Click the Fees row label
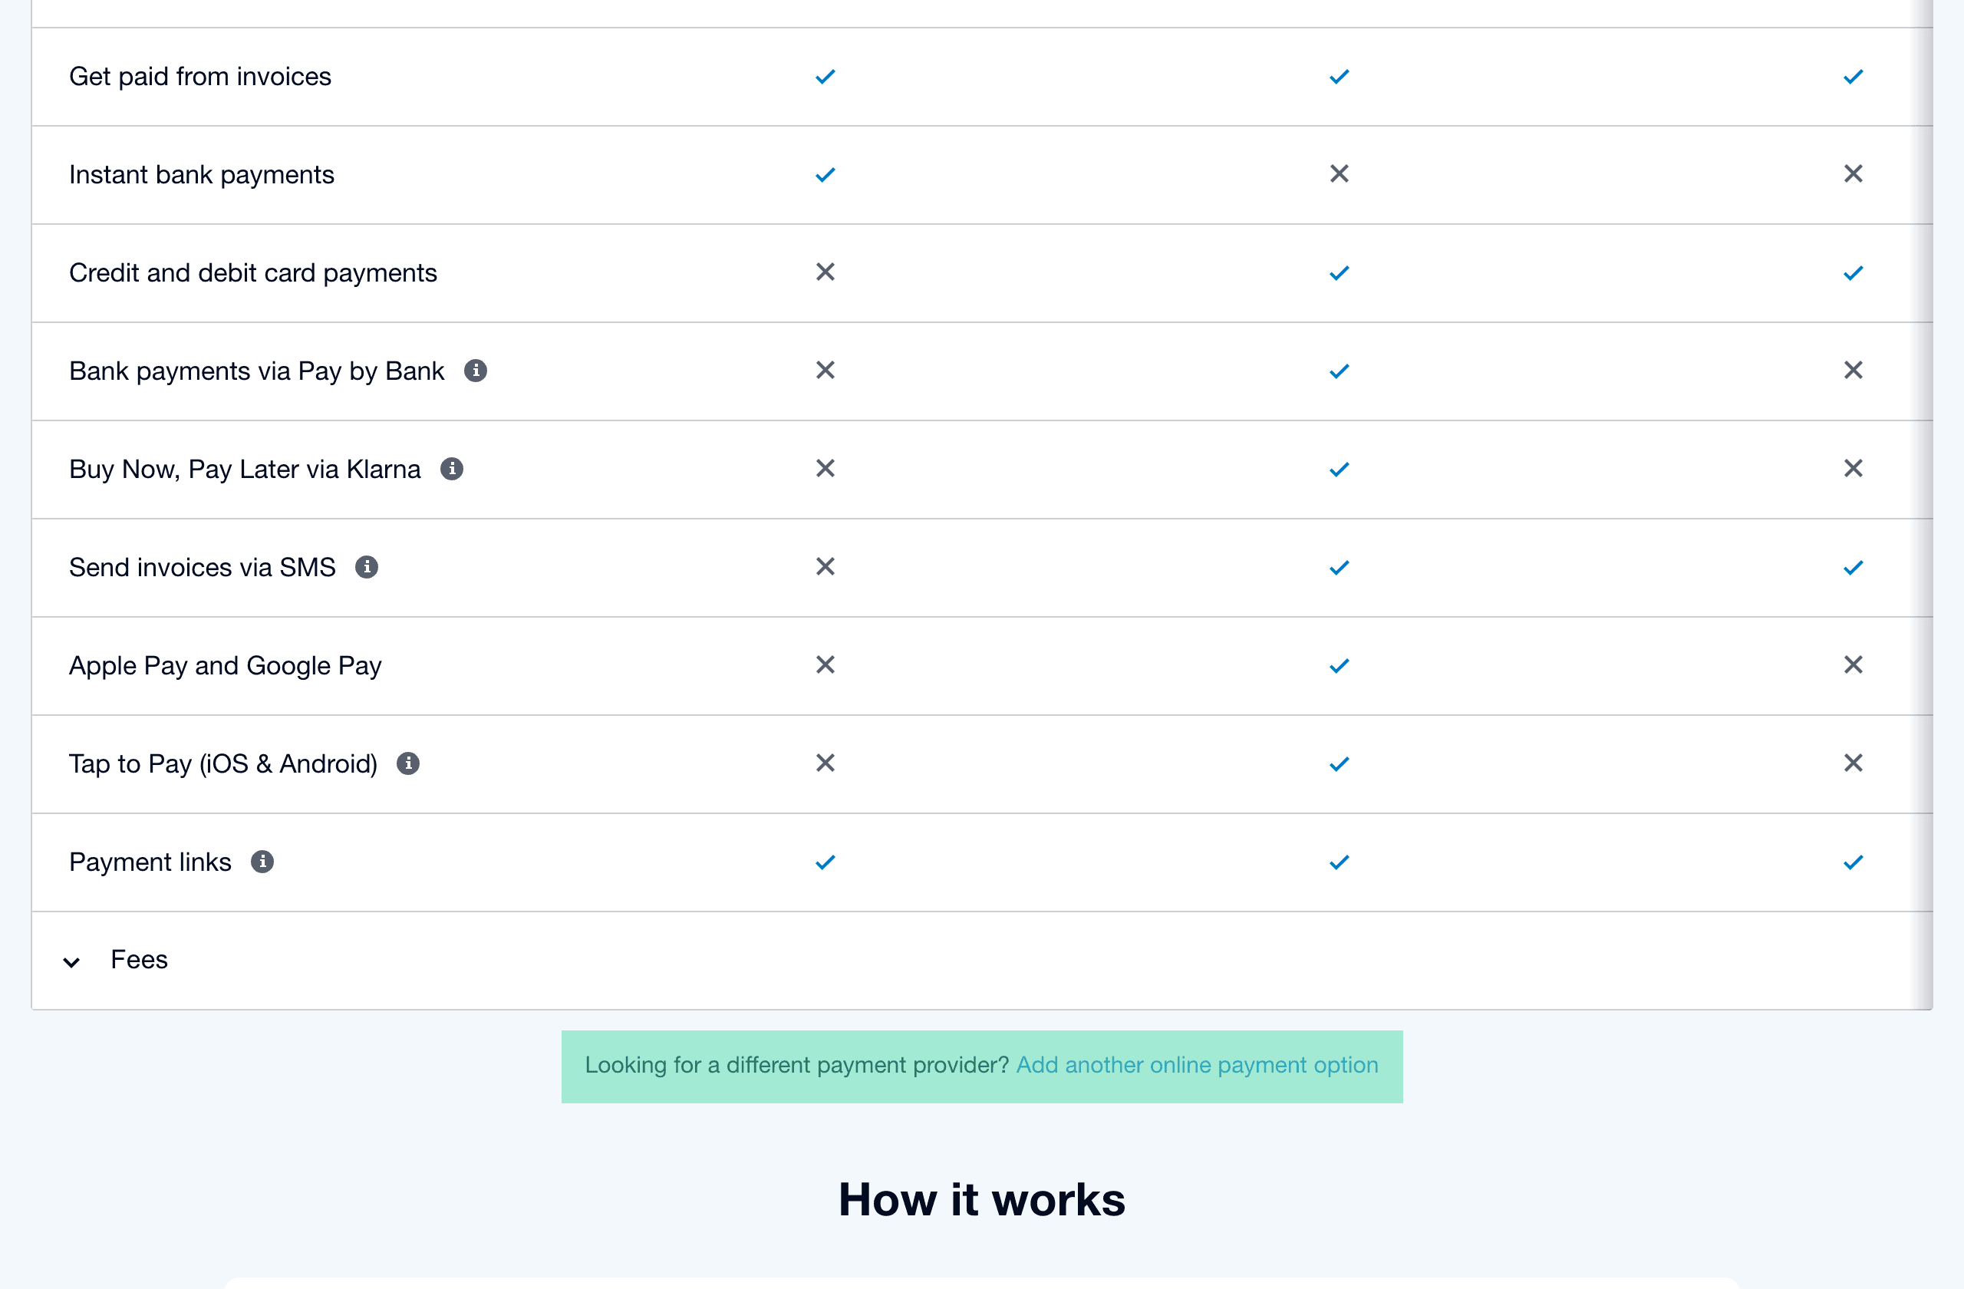The image size is (1964, 1289). (140, 960)
